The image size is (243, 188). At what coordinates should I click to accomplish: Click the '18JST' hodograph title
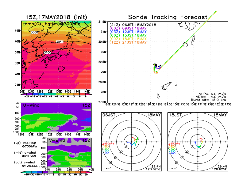(175, 115)
